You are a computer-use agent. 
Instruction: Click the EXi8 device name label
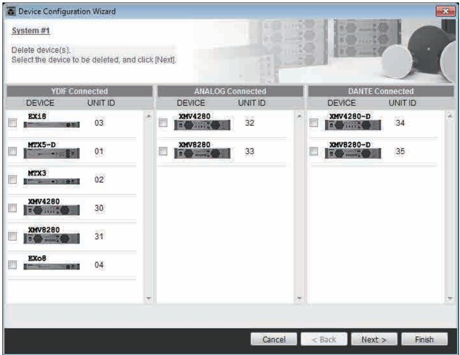(x=37, y=116)
